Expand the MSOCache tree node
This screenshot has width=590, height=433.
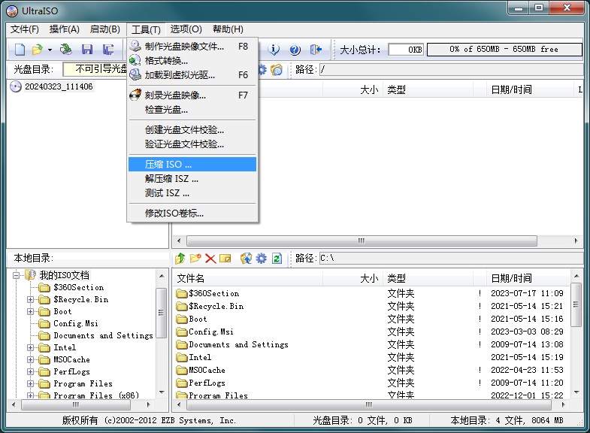click(x=30, y=359)
